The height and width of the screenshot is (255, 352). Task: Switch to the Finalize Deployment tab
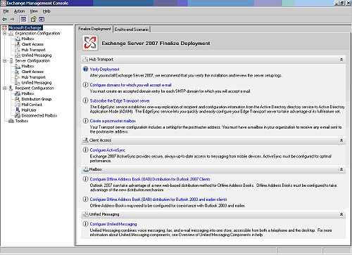pyautogui.click(x=94, y=29)
